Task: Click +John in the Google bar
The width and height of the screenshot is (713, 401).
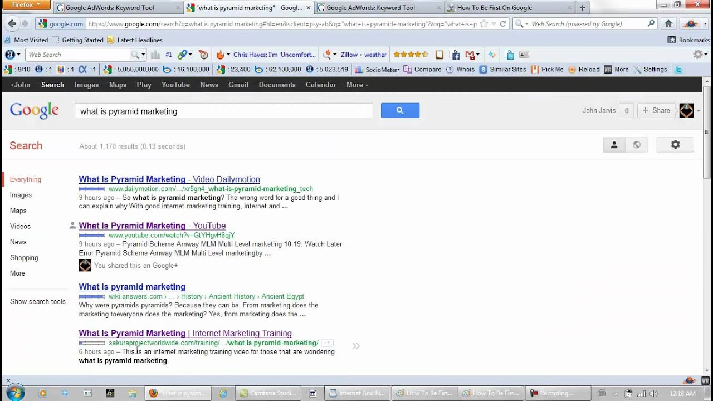Action: click(x=20, y=85)
